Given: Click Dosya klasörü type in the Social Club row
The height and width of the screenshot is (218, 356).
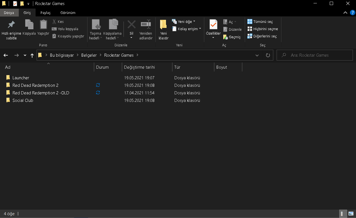Looking at the screenshot, I should pos(187,100).
